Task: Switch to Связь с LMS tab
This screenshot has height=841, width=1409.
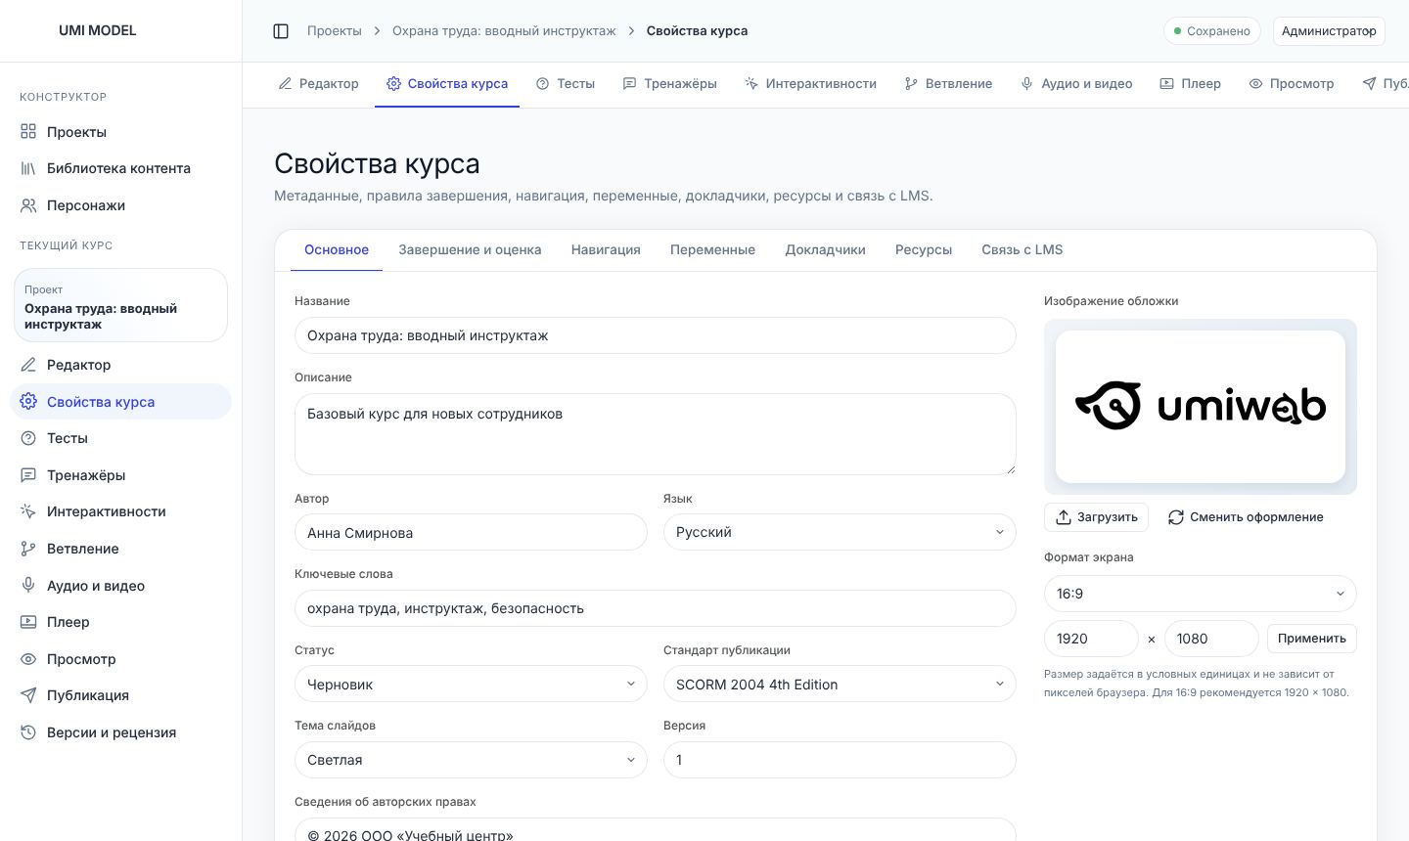Action: point(1022,250)
